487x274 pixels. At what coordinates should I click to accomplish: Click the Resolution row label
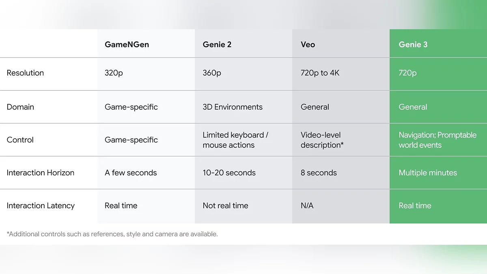[x=25, y=73]
